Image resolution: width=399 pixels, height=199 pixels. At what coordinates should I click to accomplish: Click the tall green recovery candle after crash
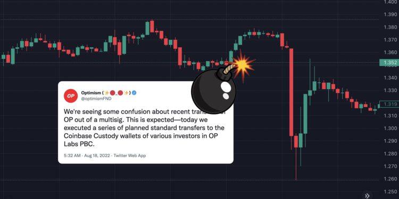305,114
